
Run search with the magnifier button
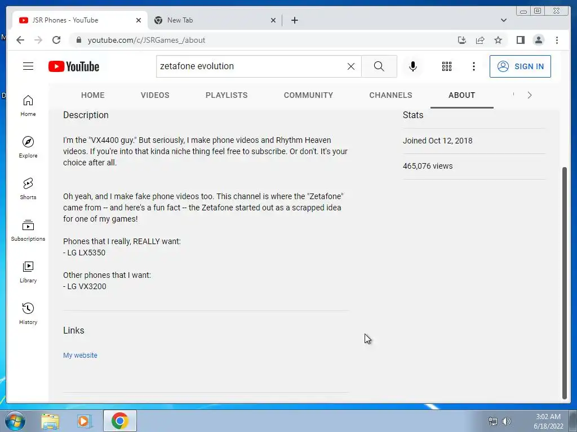[x=379, y=66]
